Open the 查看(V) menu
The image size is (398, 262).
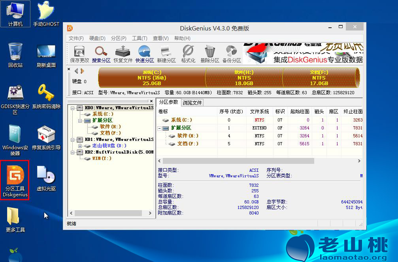click(160, 38)
